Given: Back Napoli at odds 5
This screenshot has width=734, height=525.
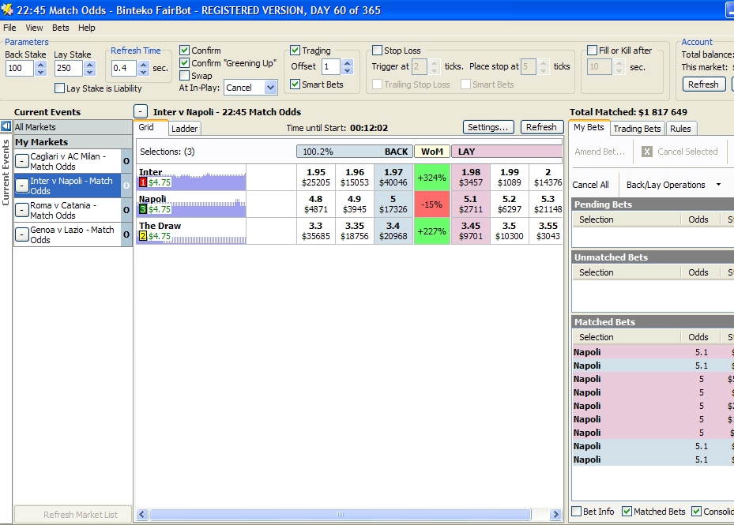Looking at the screenshot, I should pyautogui.click(x=393, y=204).
